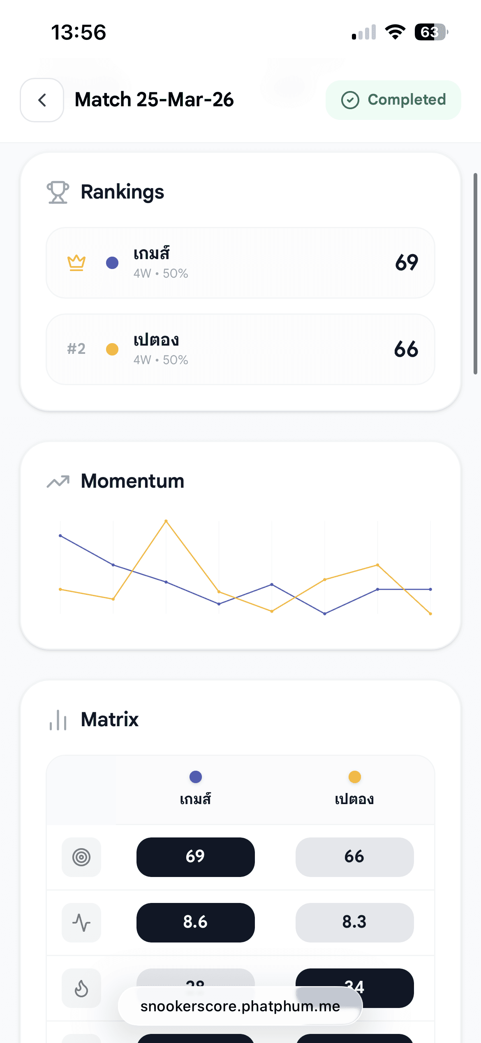
Task: Select the #2 ranked player card
Action: point(240,349)
